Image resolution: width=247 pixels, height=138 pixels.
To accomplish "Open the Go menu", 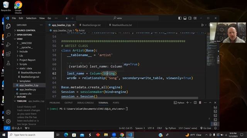I will coord(49,18).
